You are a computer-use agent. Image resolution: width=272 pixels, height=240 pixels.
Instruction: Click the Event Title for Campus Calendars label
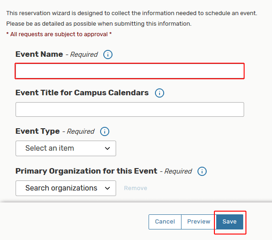[x=82, y=93]
